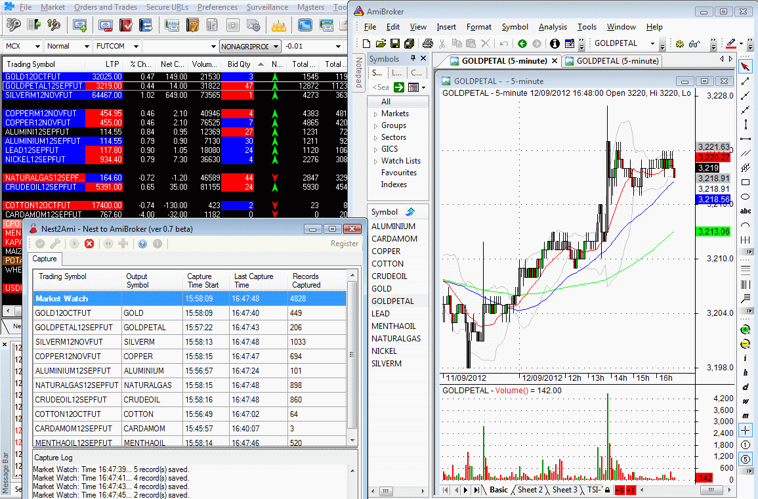Open the pen color dropdown arrow
This screenshot has width=758, height=499.
pyautogui.click(x=741, y=44)
